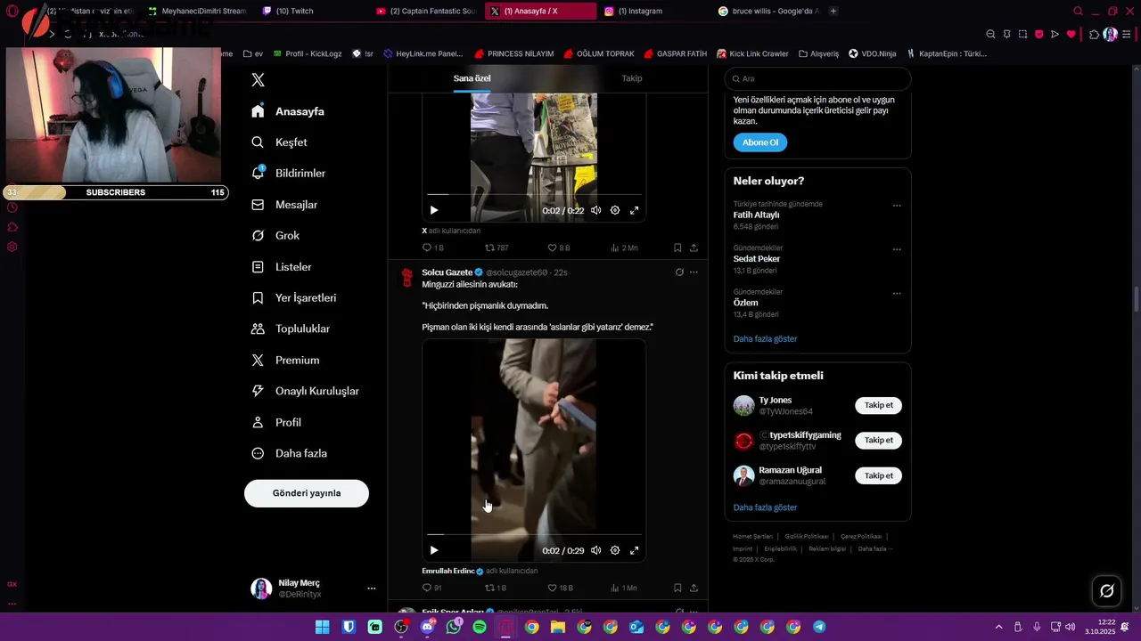Open Topluluklar communities page
The image size is (1141, 641).
[291, 329]
